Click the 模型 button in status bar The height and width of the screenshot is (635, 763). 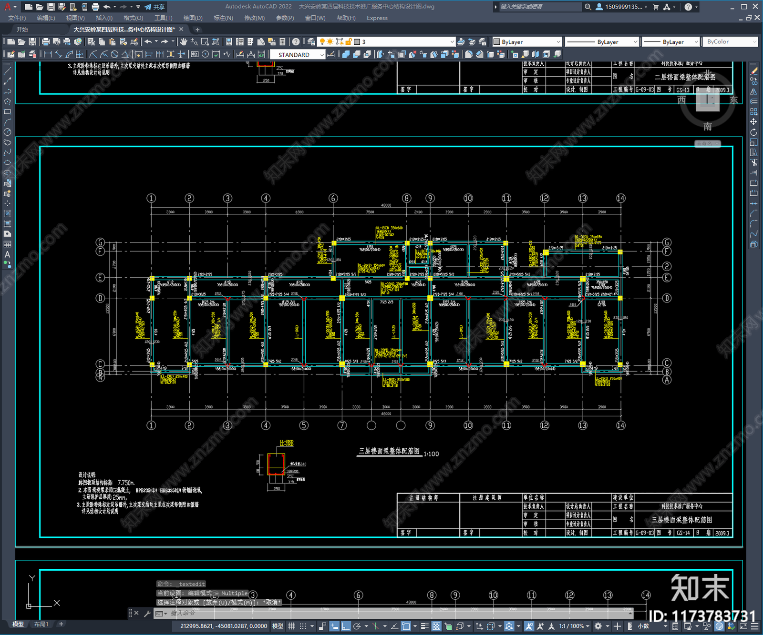pos(278,626)
